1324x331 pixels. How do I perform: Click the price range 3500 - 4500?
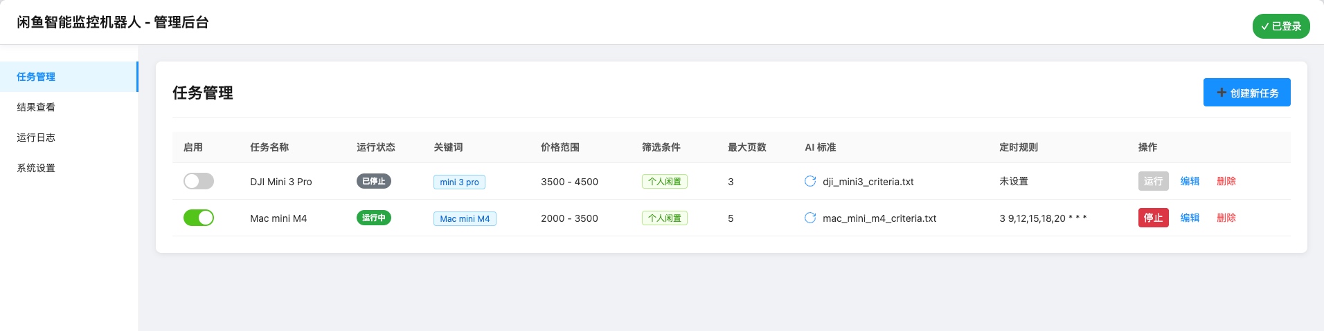click(569, 182)
